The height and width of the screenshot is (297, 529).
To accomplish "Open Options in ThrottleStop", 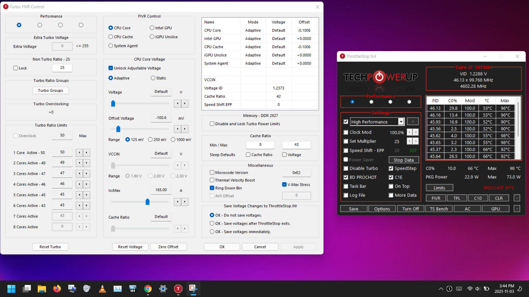I will [382, 209].
